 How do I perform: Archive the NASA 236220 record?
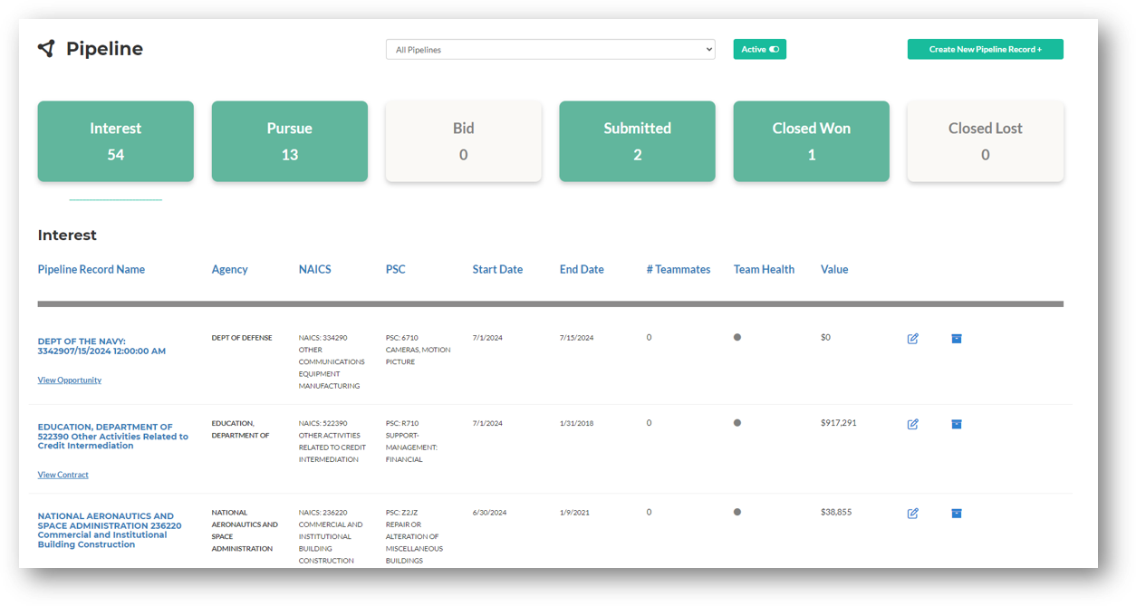pyautogui.click(x=956, y=513)
